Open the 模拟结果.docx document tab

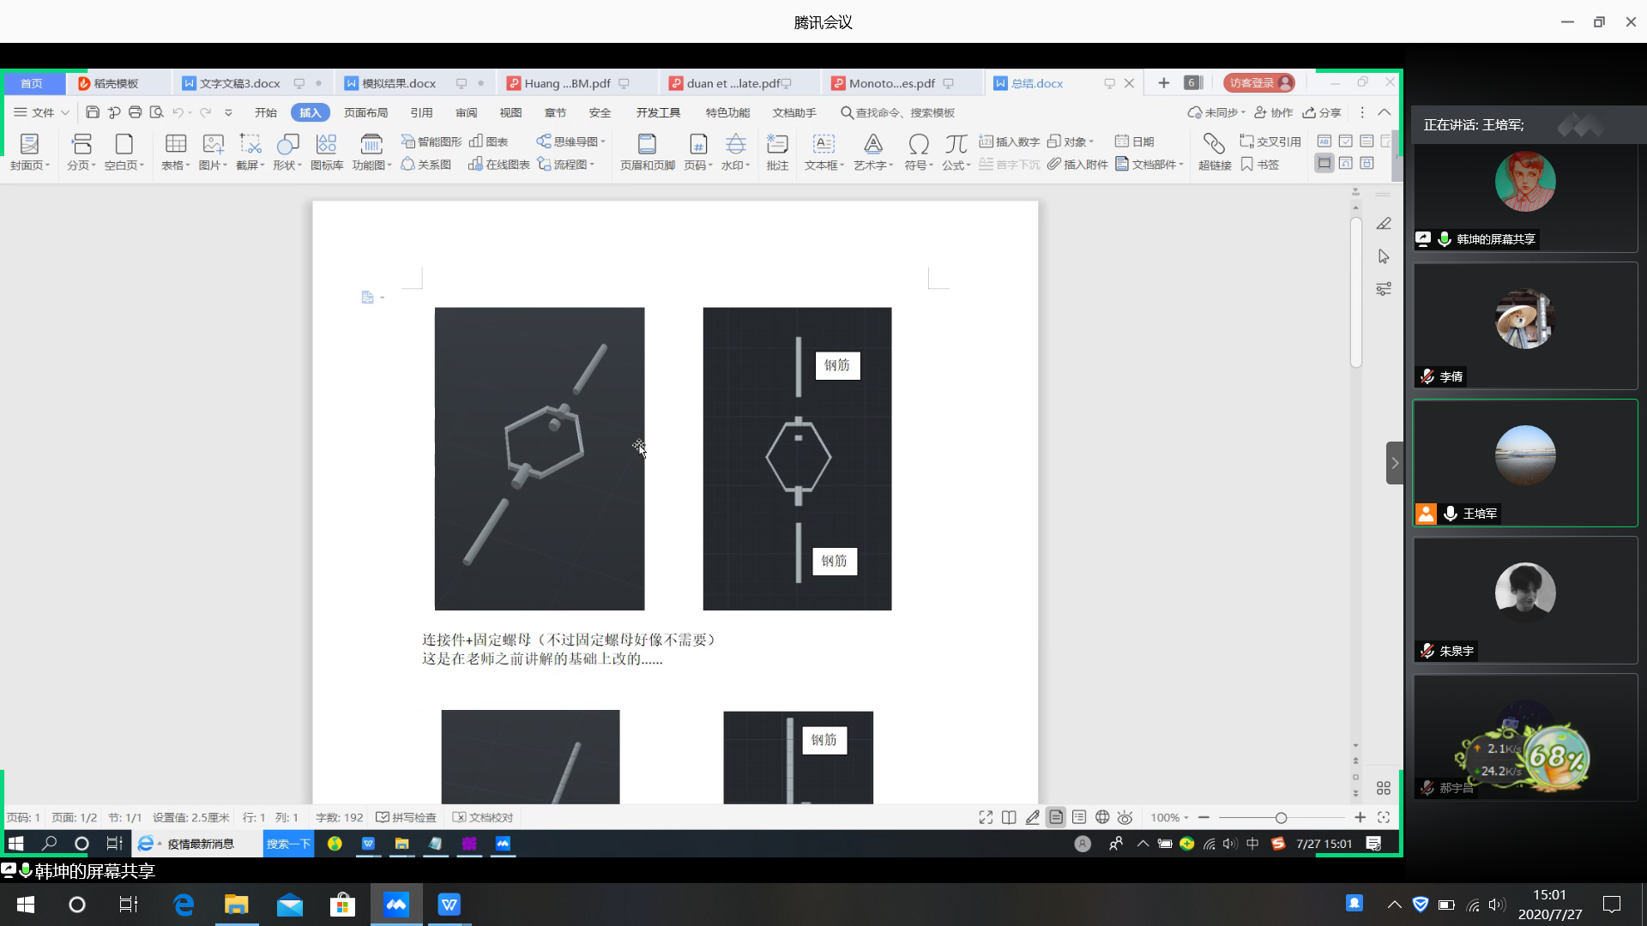coord(398,83)
